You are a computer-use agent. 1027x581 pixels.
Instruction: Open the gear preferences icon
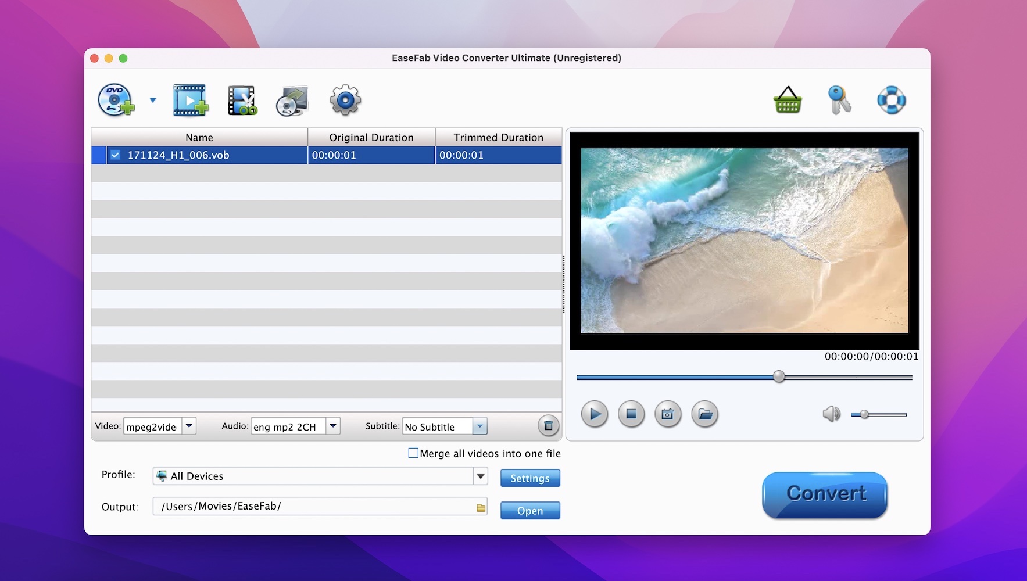tap(345, 100)
